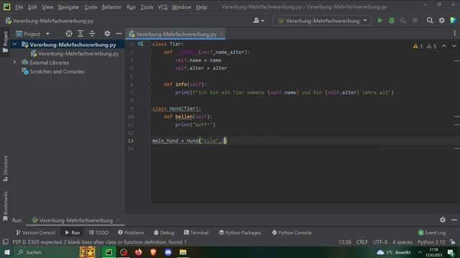Open the run configuration dropdown
The width and height of the screenshot is (460, 258).
(322, 21)
